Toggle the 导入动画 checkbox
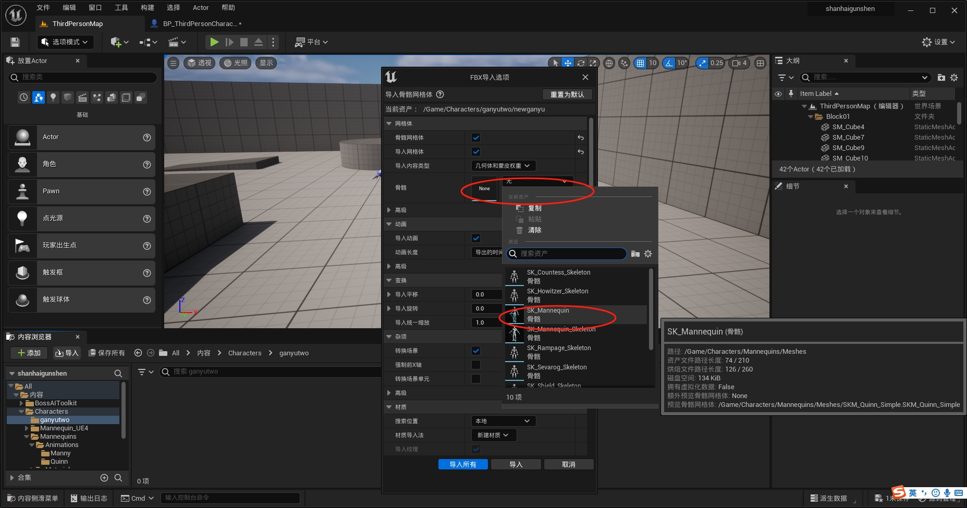This screenshot has height=508, width=967. pos(476,238)
